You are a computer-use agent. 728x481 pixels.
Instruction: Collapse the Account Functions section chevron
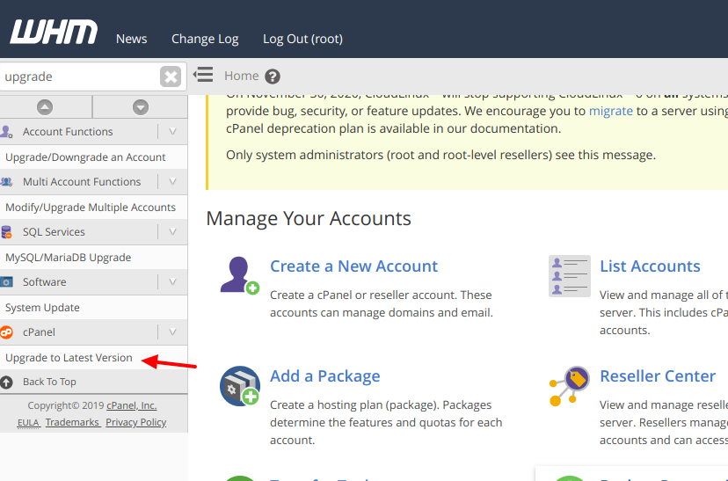pos(172,131)
